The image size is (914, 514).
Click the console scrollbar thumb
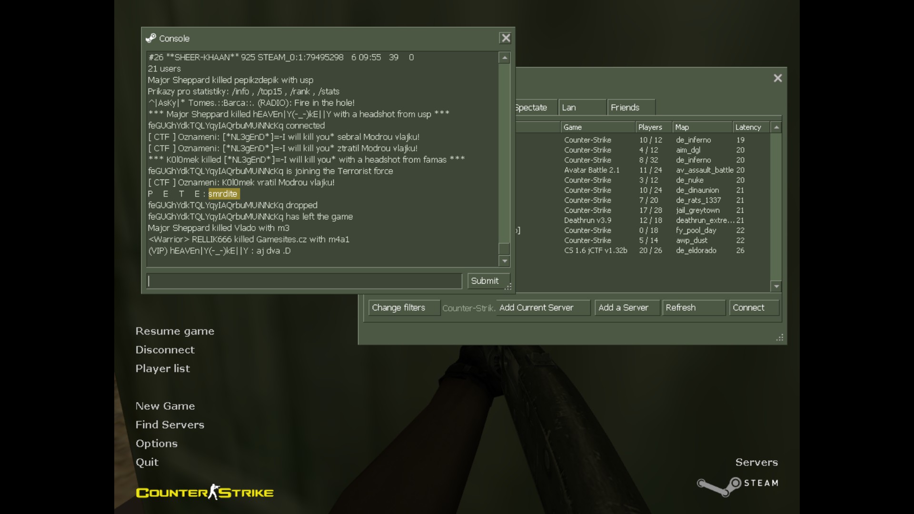pyautogui.click(x=504, y=248)
